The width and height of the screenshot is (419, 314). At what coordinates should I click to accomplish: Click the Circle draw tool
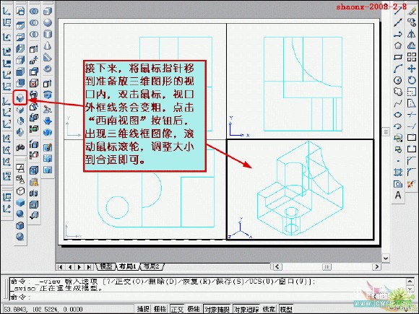coord(398,80)
